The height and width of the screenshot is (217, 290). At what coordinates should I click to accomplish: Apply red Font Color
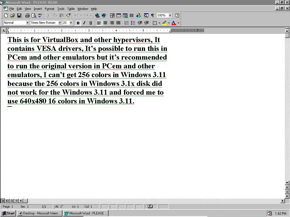tap(174, 23)
